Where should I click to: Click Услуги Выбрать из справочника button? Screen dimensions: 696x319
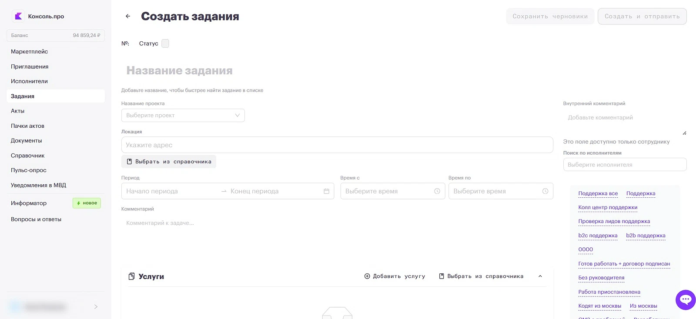click(481, 276)
